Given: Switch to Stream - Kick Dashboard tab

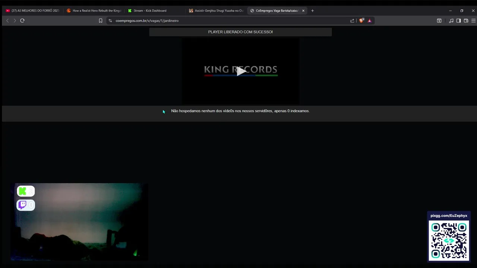Looking at the screenshot, I should (155, 10).
